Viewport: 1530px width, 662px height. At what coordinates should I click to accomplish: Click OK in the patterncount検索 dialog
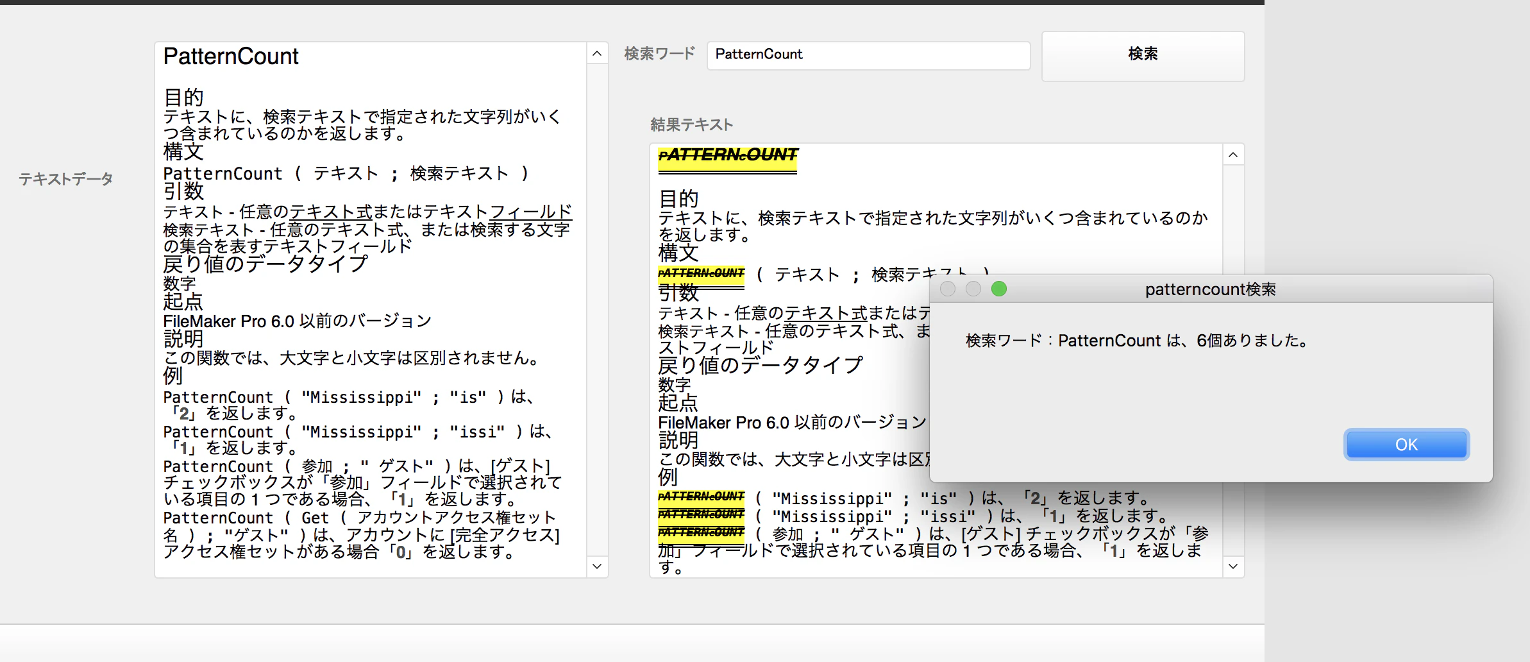(x=1406, y=445)
